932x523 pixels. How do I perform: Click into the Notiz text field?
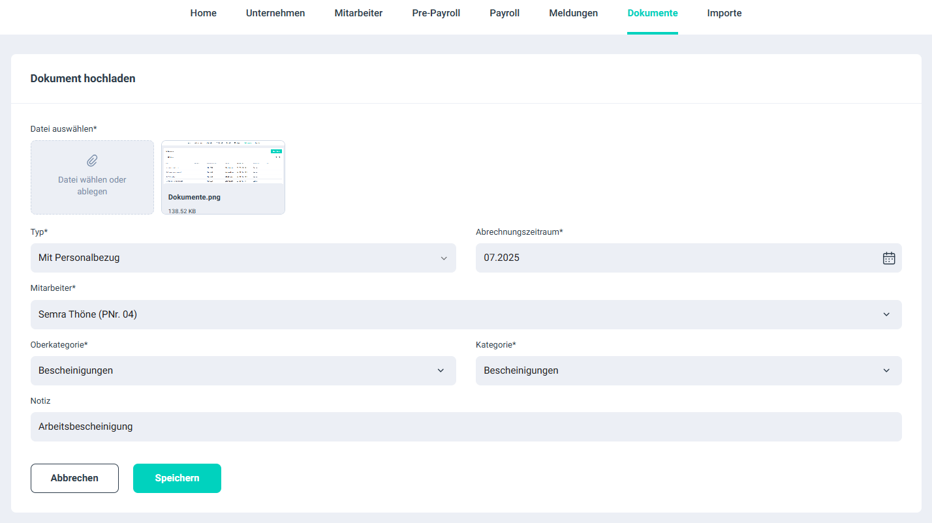[465, 426]
